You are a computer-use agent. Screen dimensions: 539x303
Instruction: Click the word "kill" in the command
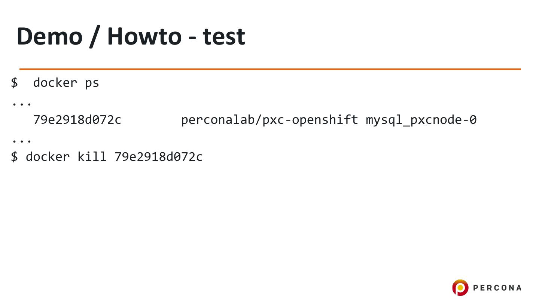tap(92, 157)
